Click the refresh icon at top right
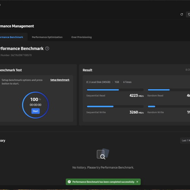Image resolution: width=190 pixels, height=190 pixels. (182, 14)
